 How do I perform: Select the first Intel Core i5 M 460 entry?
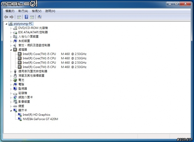55,54
